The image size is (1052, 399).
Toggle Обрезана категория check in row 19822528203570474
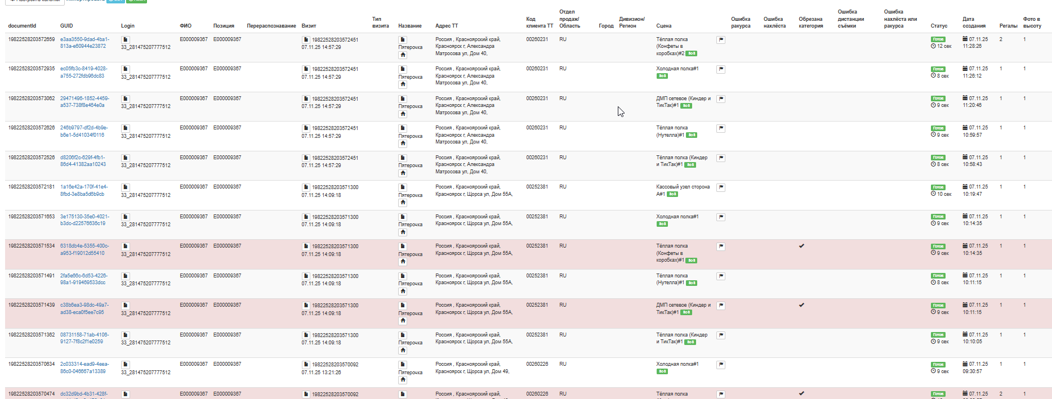801,393
